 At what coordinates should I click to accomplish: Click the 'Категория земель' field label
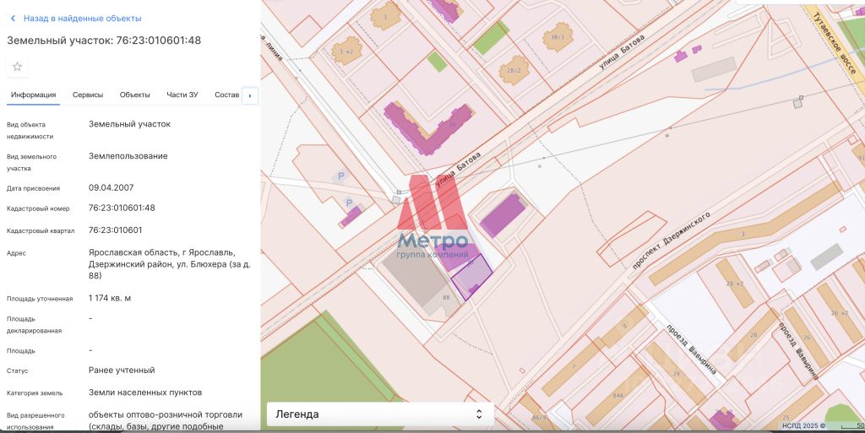[x=35, y=393]
